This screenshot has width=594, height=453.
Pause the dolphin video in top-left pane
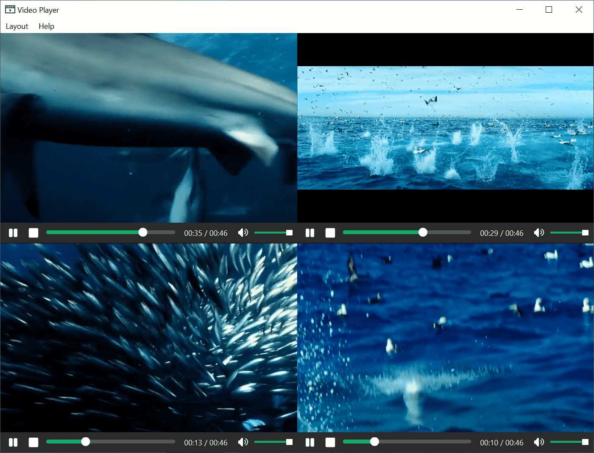click(13, 233)
